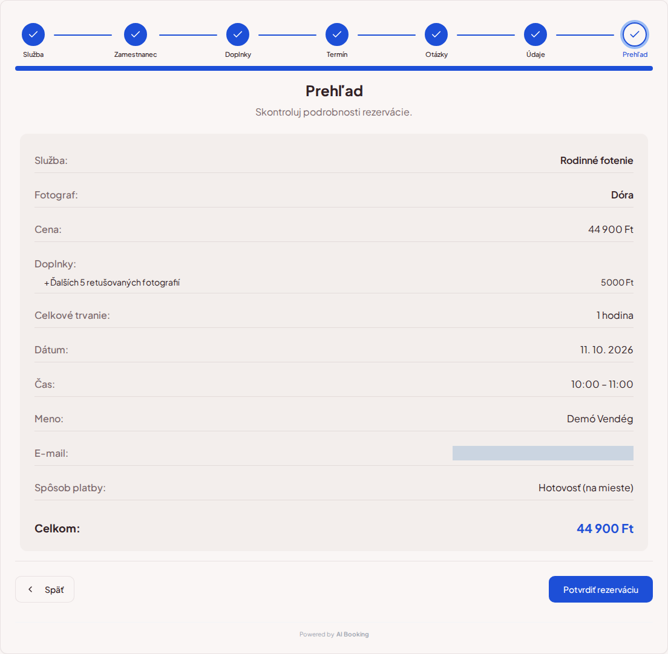Open the Otázky step checkmark icon
The image size is (668, 654).
[436, 34]
